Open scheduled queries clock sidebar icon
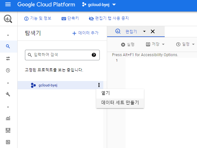This screenshot has width=197, height=148. pyautogui.click(x=8, y=70)
